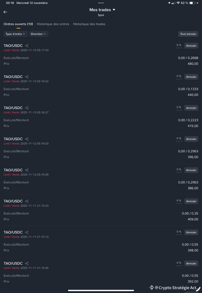
Task: Cancel the 386,00 TAO/USDC order
Action: pyautogui.click(x=191, y=170)
